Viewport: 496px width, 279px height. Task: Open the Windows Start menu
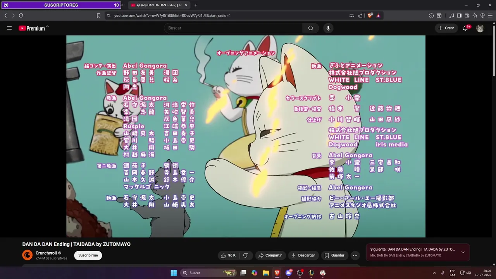(174, 273)
